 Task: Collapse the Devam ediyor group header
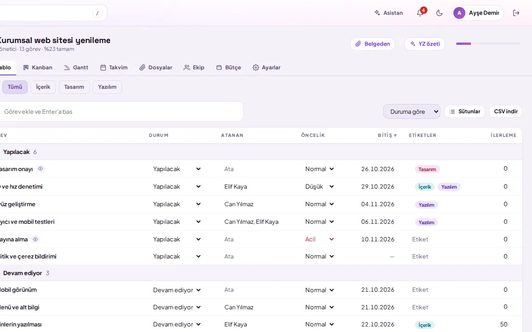pos(261,273)
